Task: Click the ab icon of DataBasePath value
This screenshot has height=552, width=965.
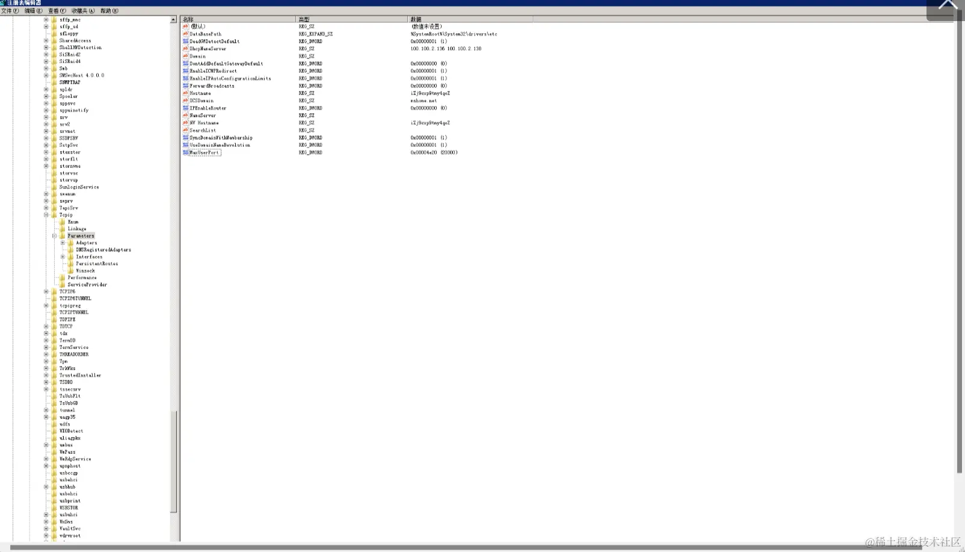Action: [185, 34]
